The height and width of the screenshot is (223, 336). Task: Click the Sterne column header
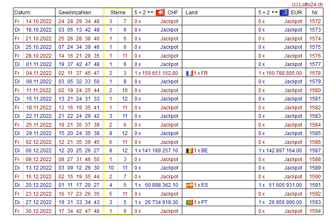[118, 13]
